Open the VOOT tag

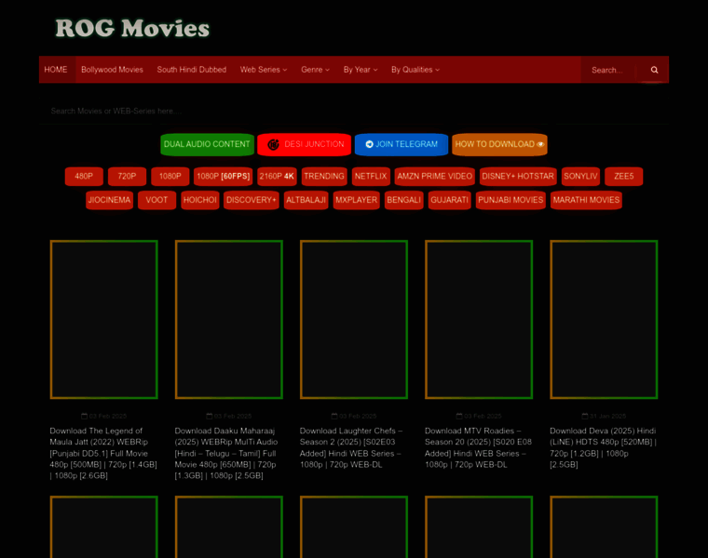157,200
